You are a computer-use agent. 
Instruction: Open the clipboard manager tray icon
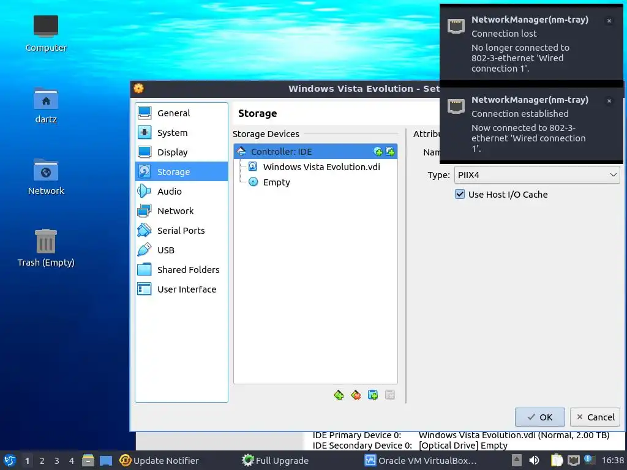[x=557, y=460]
